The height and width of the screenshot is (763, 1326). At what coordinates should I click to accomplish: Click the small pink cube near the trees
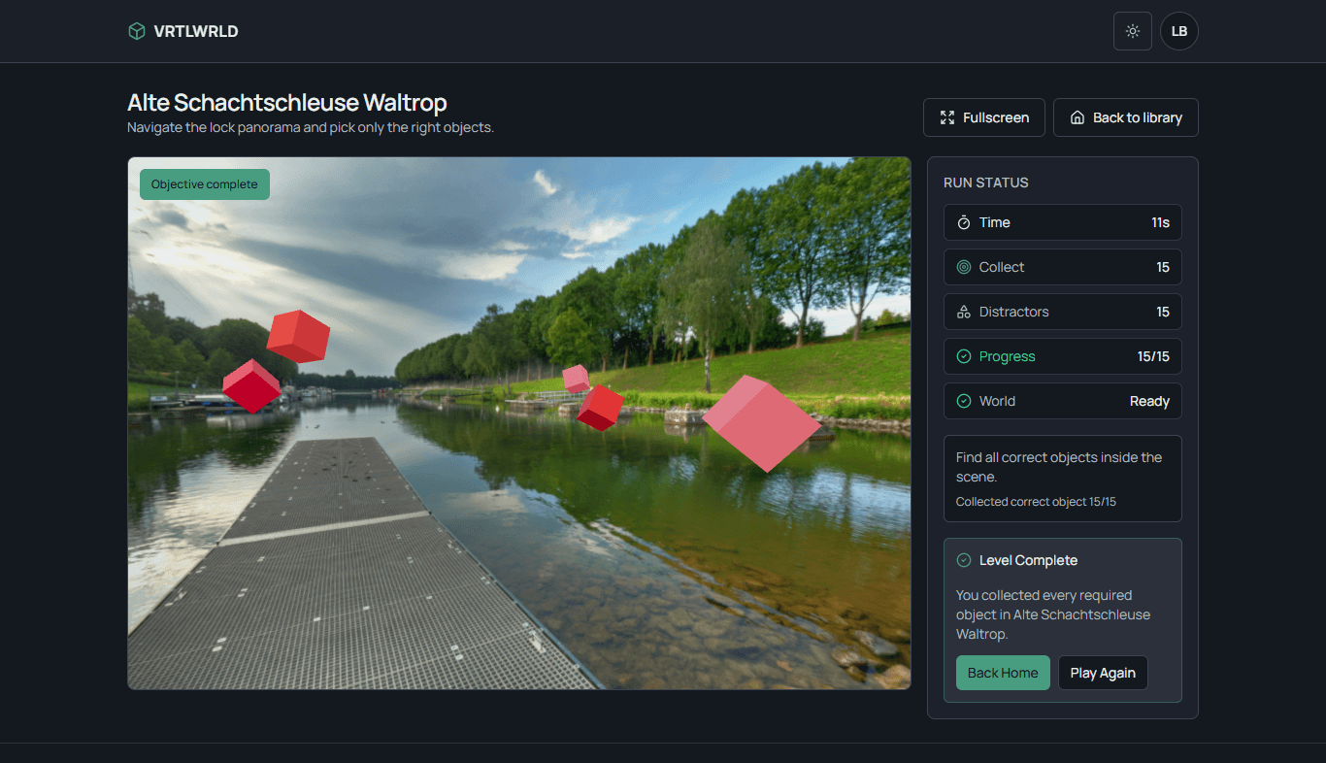click(576, 378)
